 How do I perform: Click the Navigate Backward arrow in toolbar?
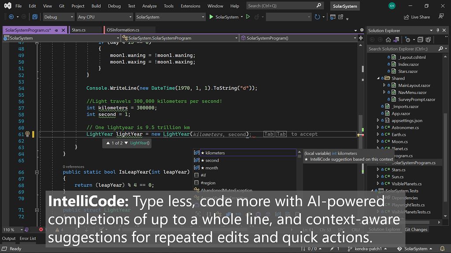click(11, 17)
